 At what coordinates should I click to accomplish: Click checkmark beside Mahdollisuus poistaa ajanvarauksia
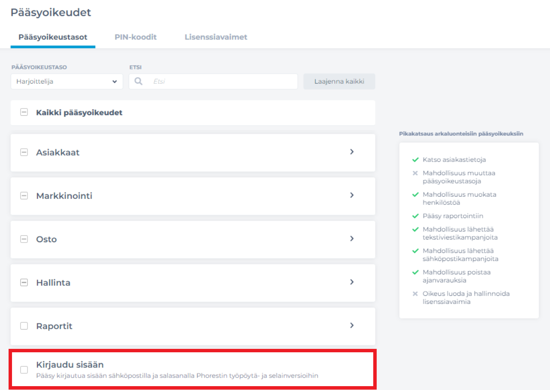415,272
